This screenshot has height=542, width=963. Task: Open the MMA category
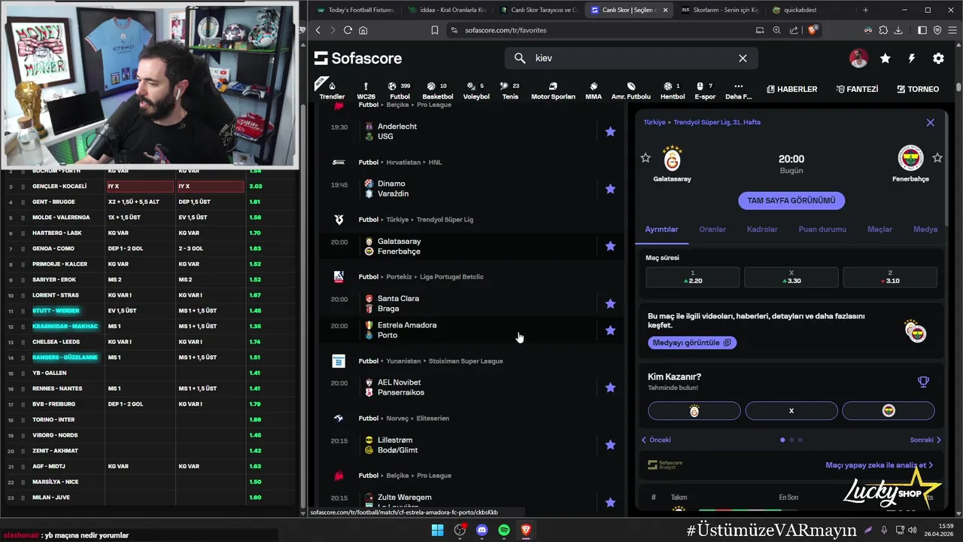(x=594, y=90)
